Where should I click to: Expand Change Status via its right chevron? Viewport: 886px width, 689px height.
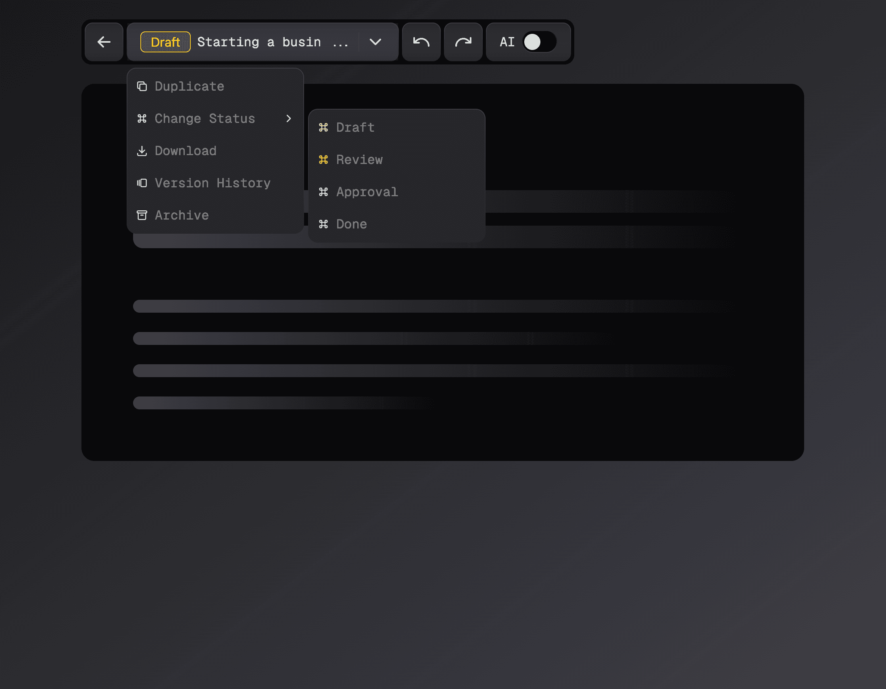(x=288, y=118)
